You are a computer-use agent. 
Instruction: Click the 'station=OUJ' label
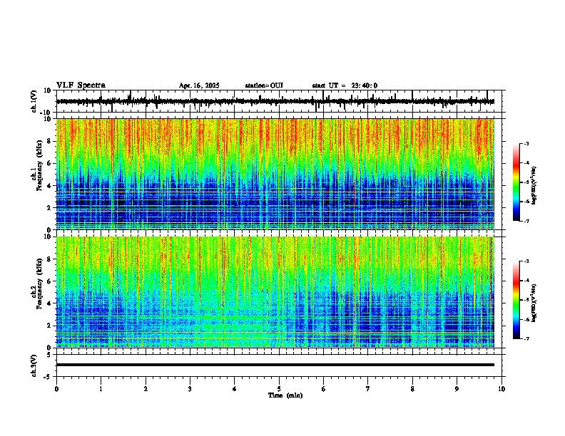point(264,85)
